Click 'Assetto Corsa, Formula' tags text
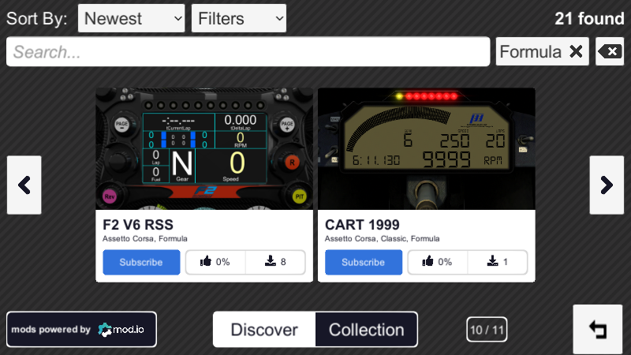Screen dimensions: 631x355 [145, 239]
